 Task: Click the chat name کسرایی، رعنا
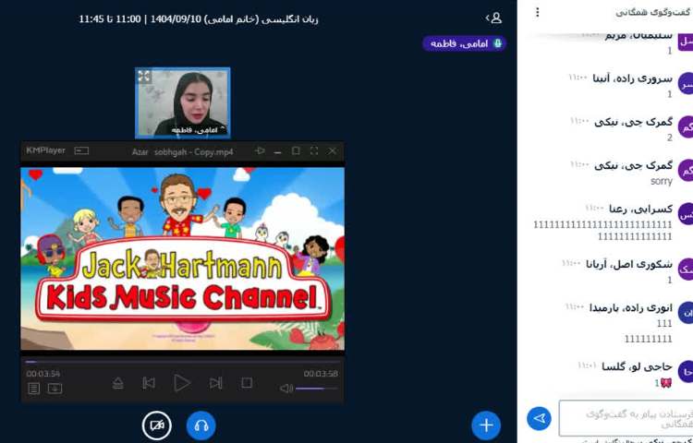pyautogui.click(x=640, y=209)
